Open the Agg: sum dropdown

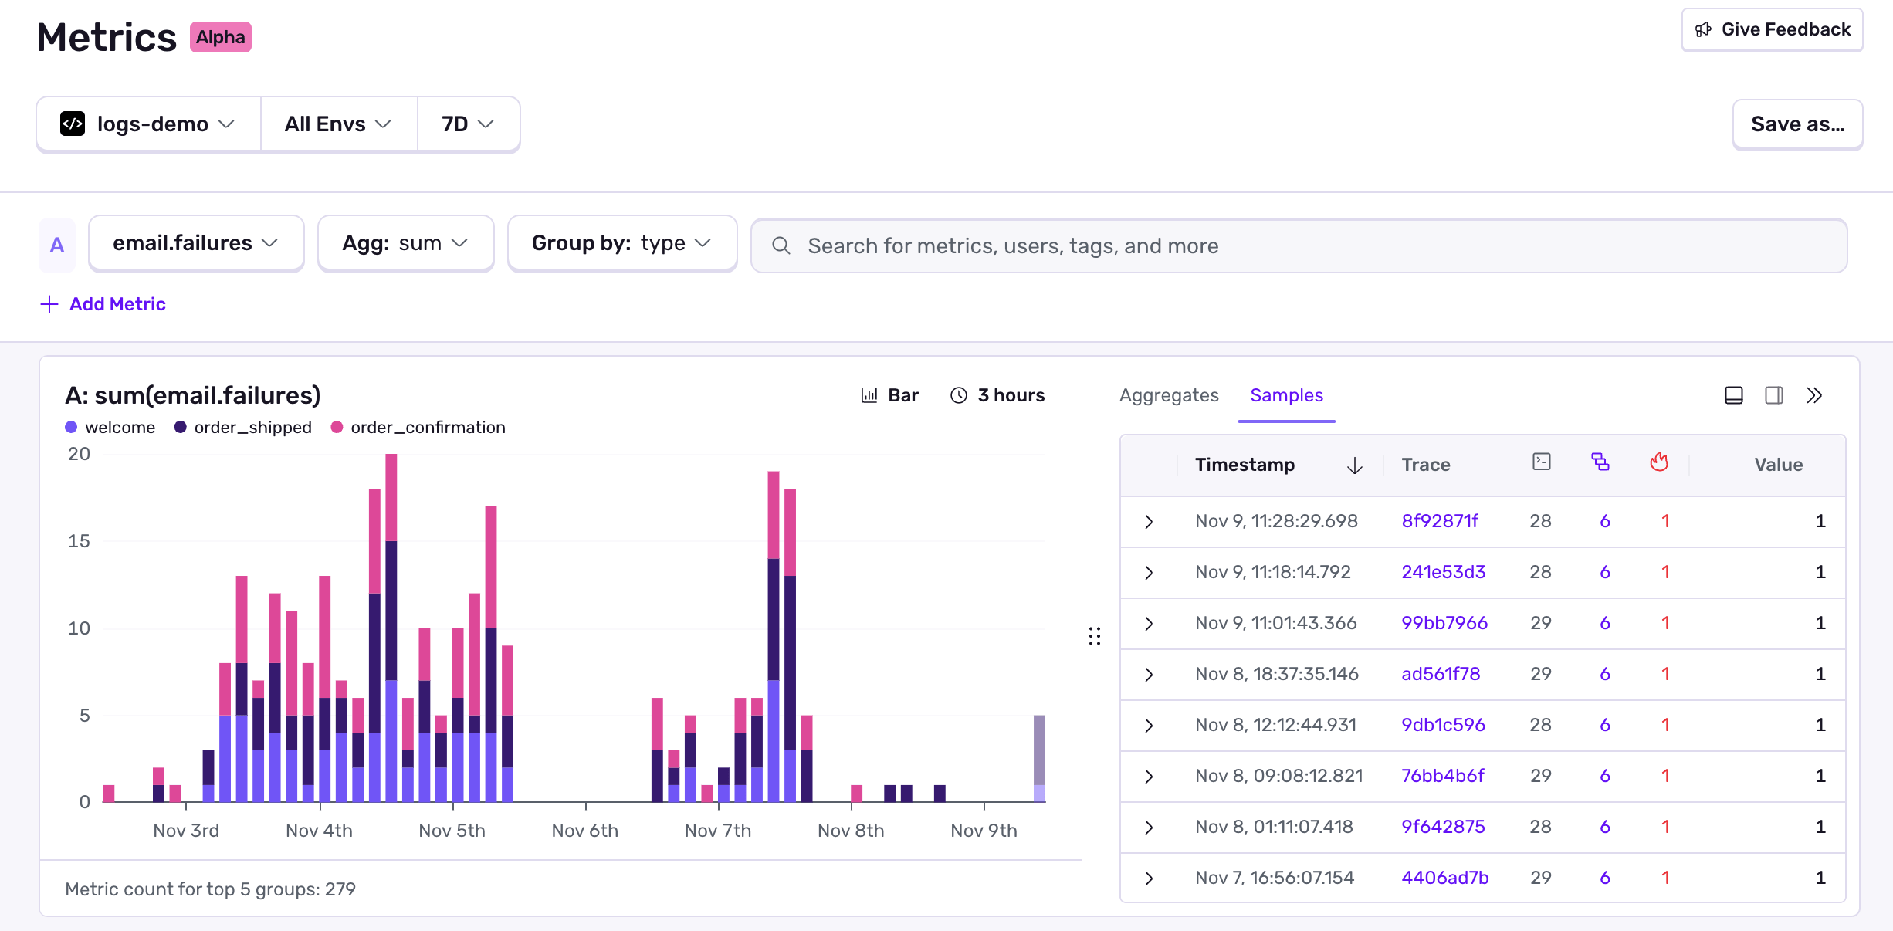click(405, 242)
